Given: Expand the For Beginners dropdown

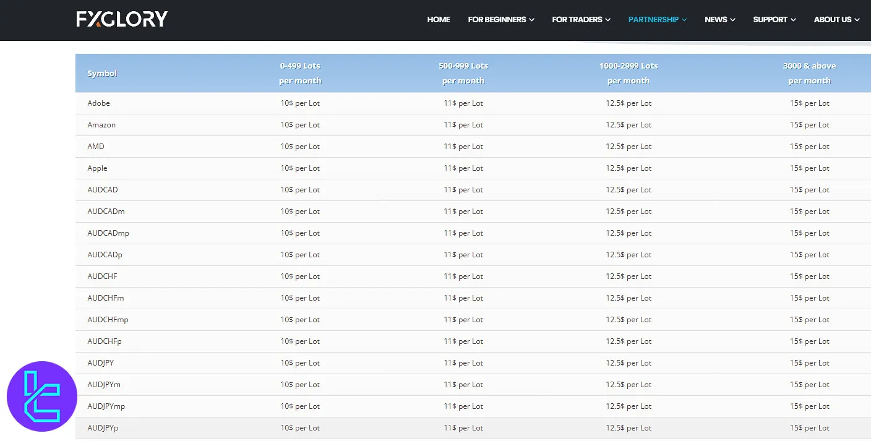Looking at the screenshot, I should click(501, 20).
